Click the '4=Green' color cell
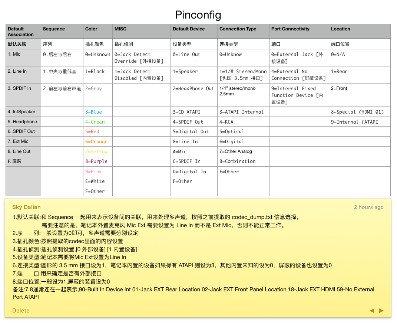397x324 pixels. (98, 122)
